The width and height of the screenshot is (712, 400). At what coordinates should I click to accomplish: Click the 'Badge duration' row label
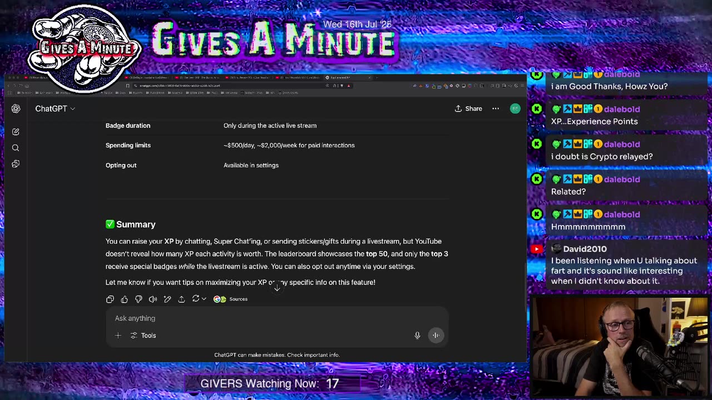128,126
